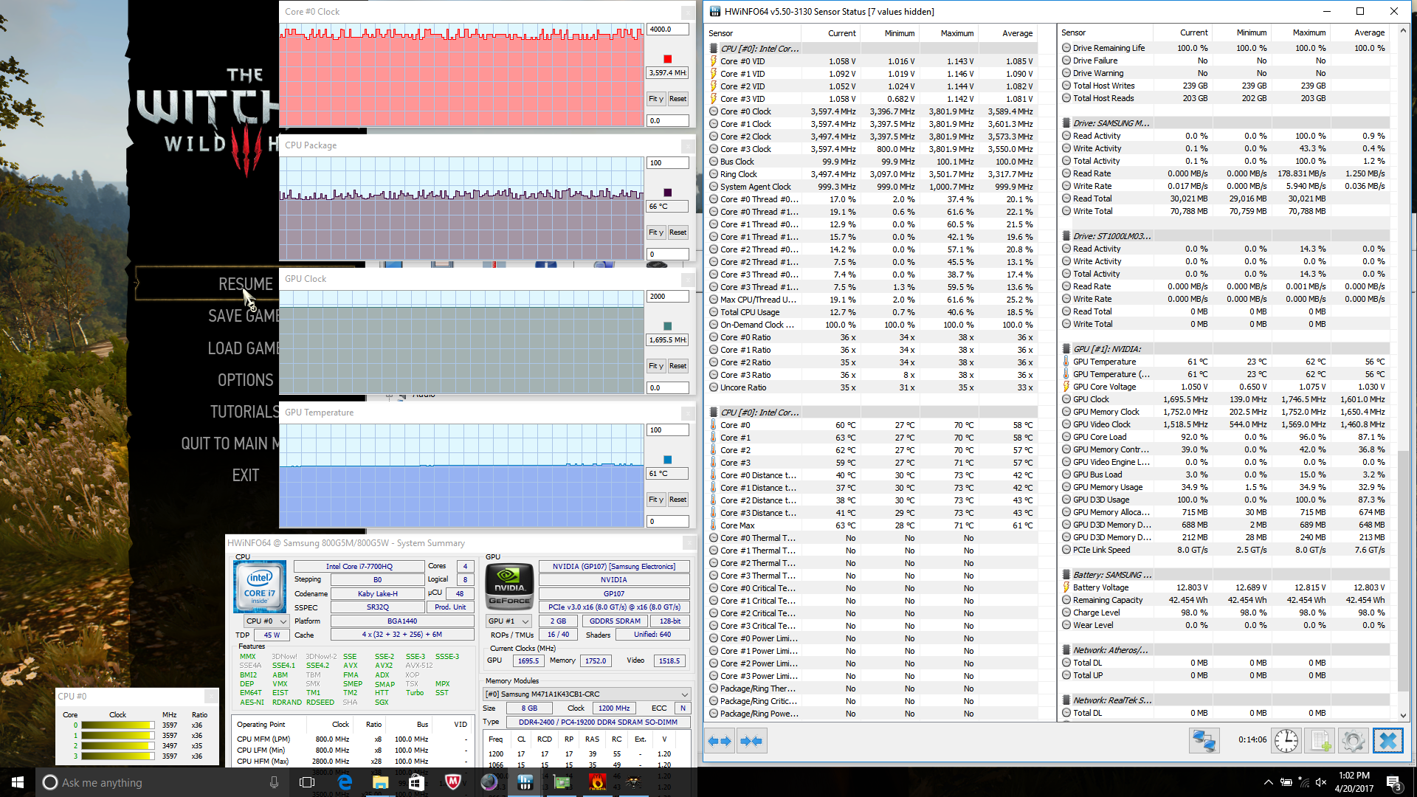Click the Cortana microphone icon
This screenshot has height=797, width=1417.
pyautogui.click(x=274, y=782)
